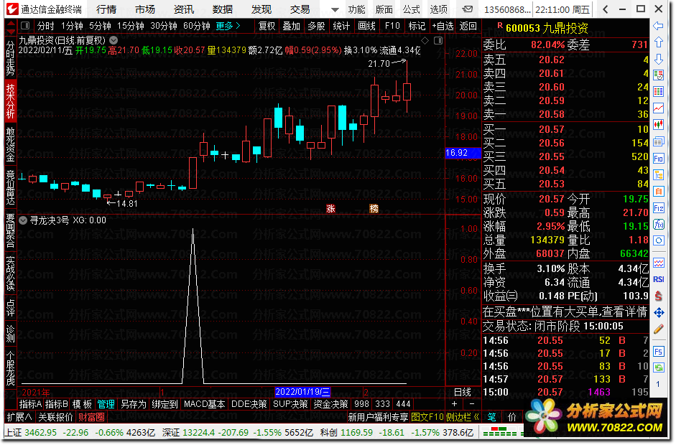Click the diamond marker icon above chart
This screenshot has width=676, height=445.
click(425, 40)
